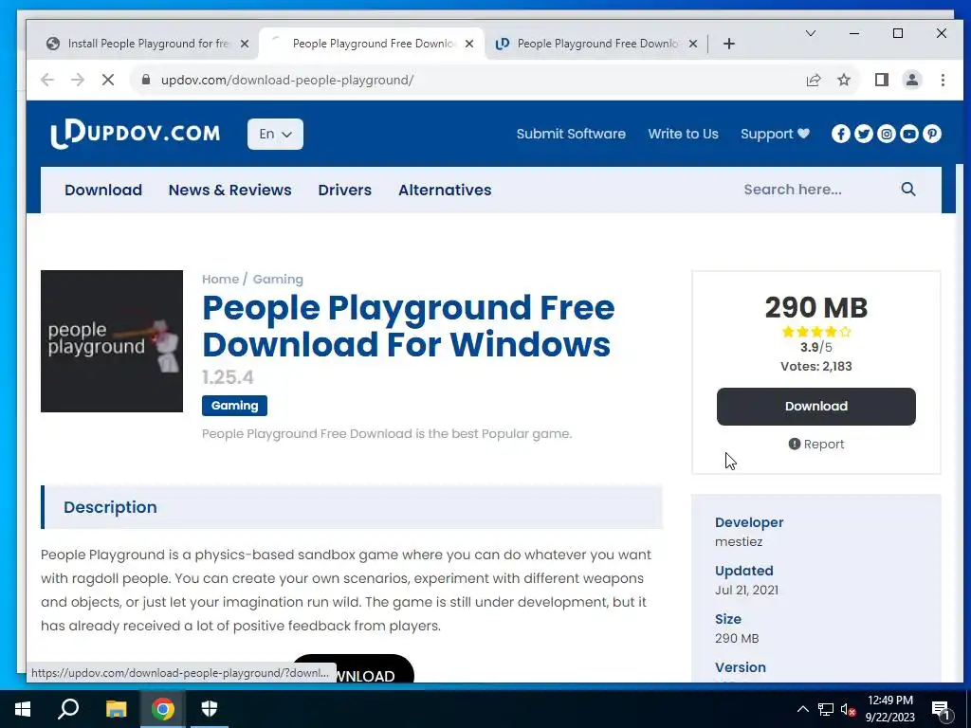Click the Support heart link

point(775,134)
